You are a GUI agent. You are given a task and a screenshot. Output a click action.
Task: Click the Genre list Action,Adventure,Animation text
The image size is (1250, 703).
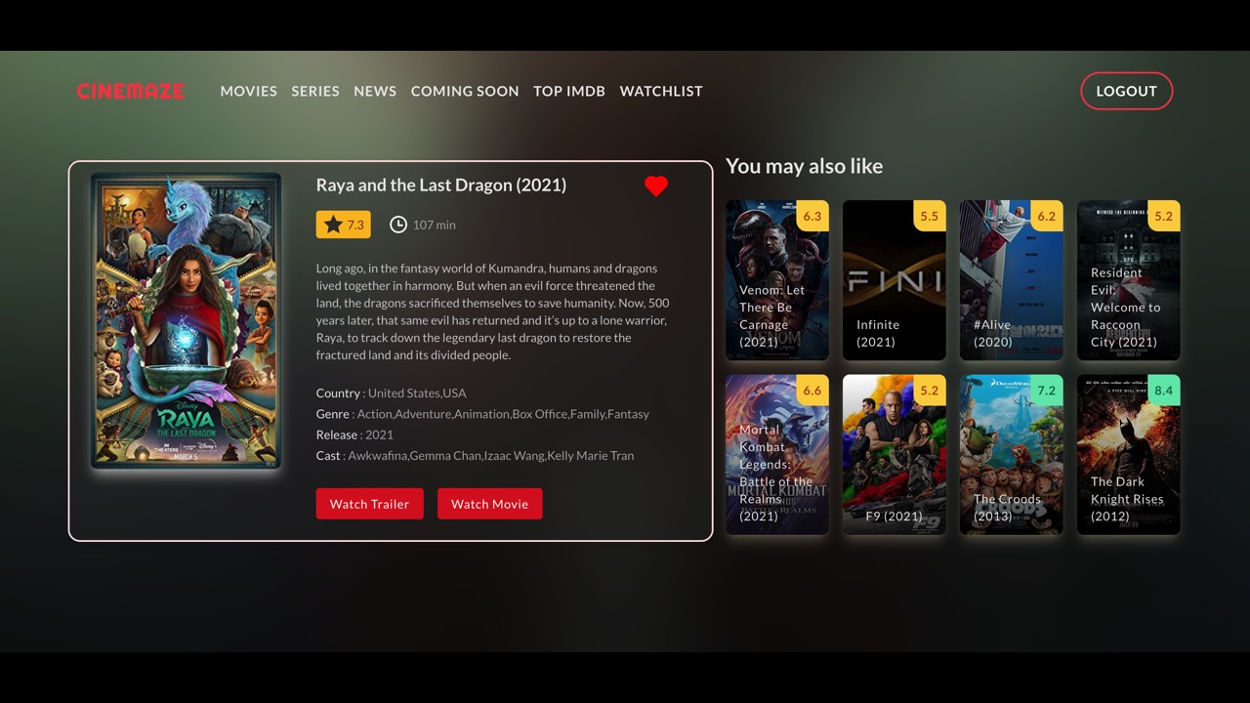[x=503, y=414]
